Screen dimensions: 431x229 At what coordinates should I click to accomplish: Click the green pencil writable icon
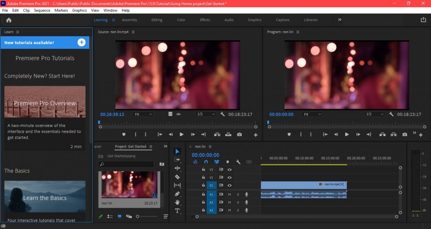101,216
